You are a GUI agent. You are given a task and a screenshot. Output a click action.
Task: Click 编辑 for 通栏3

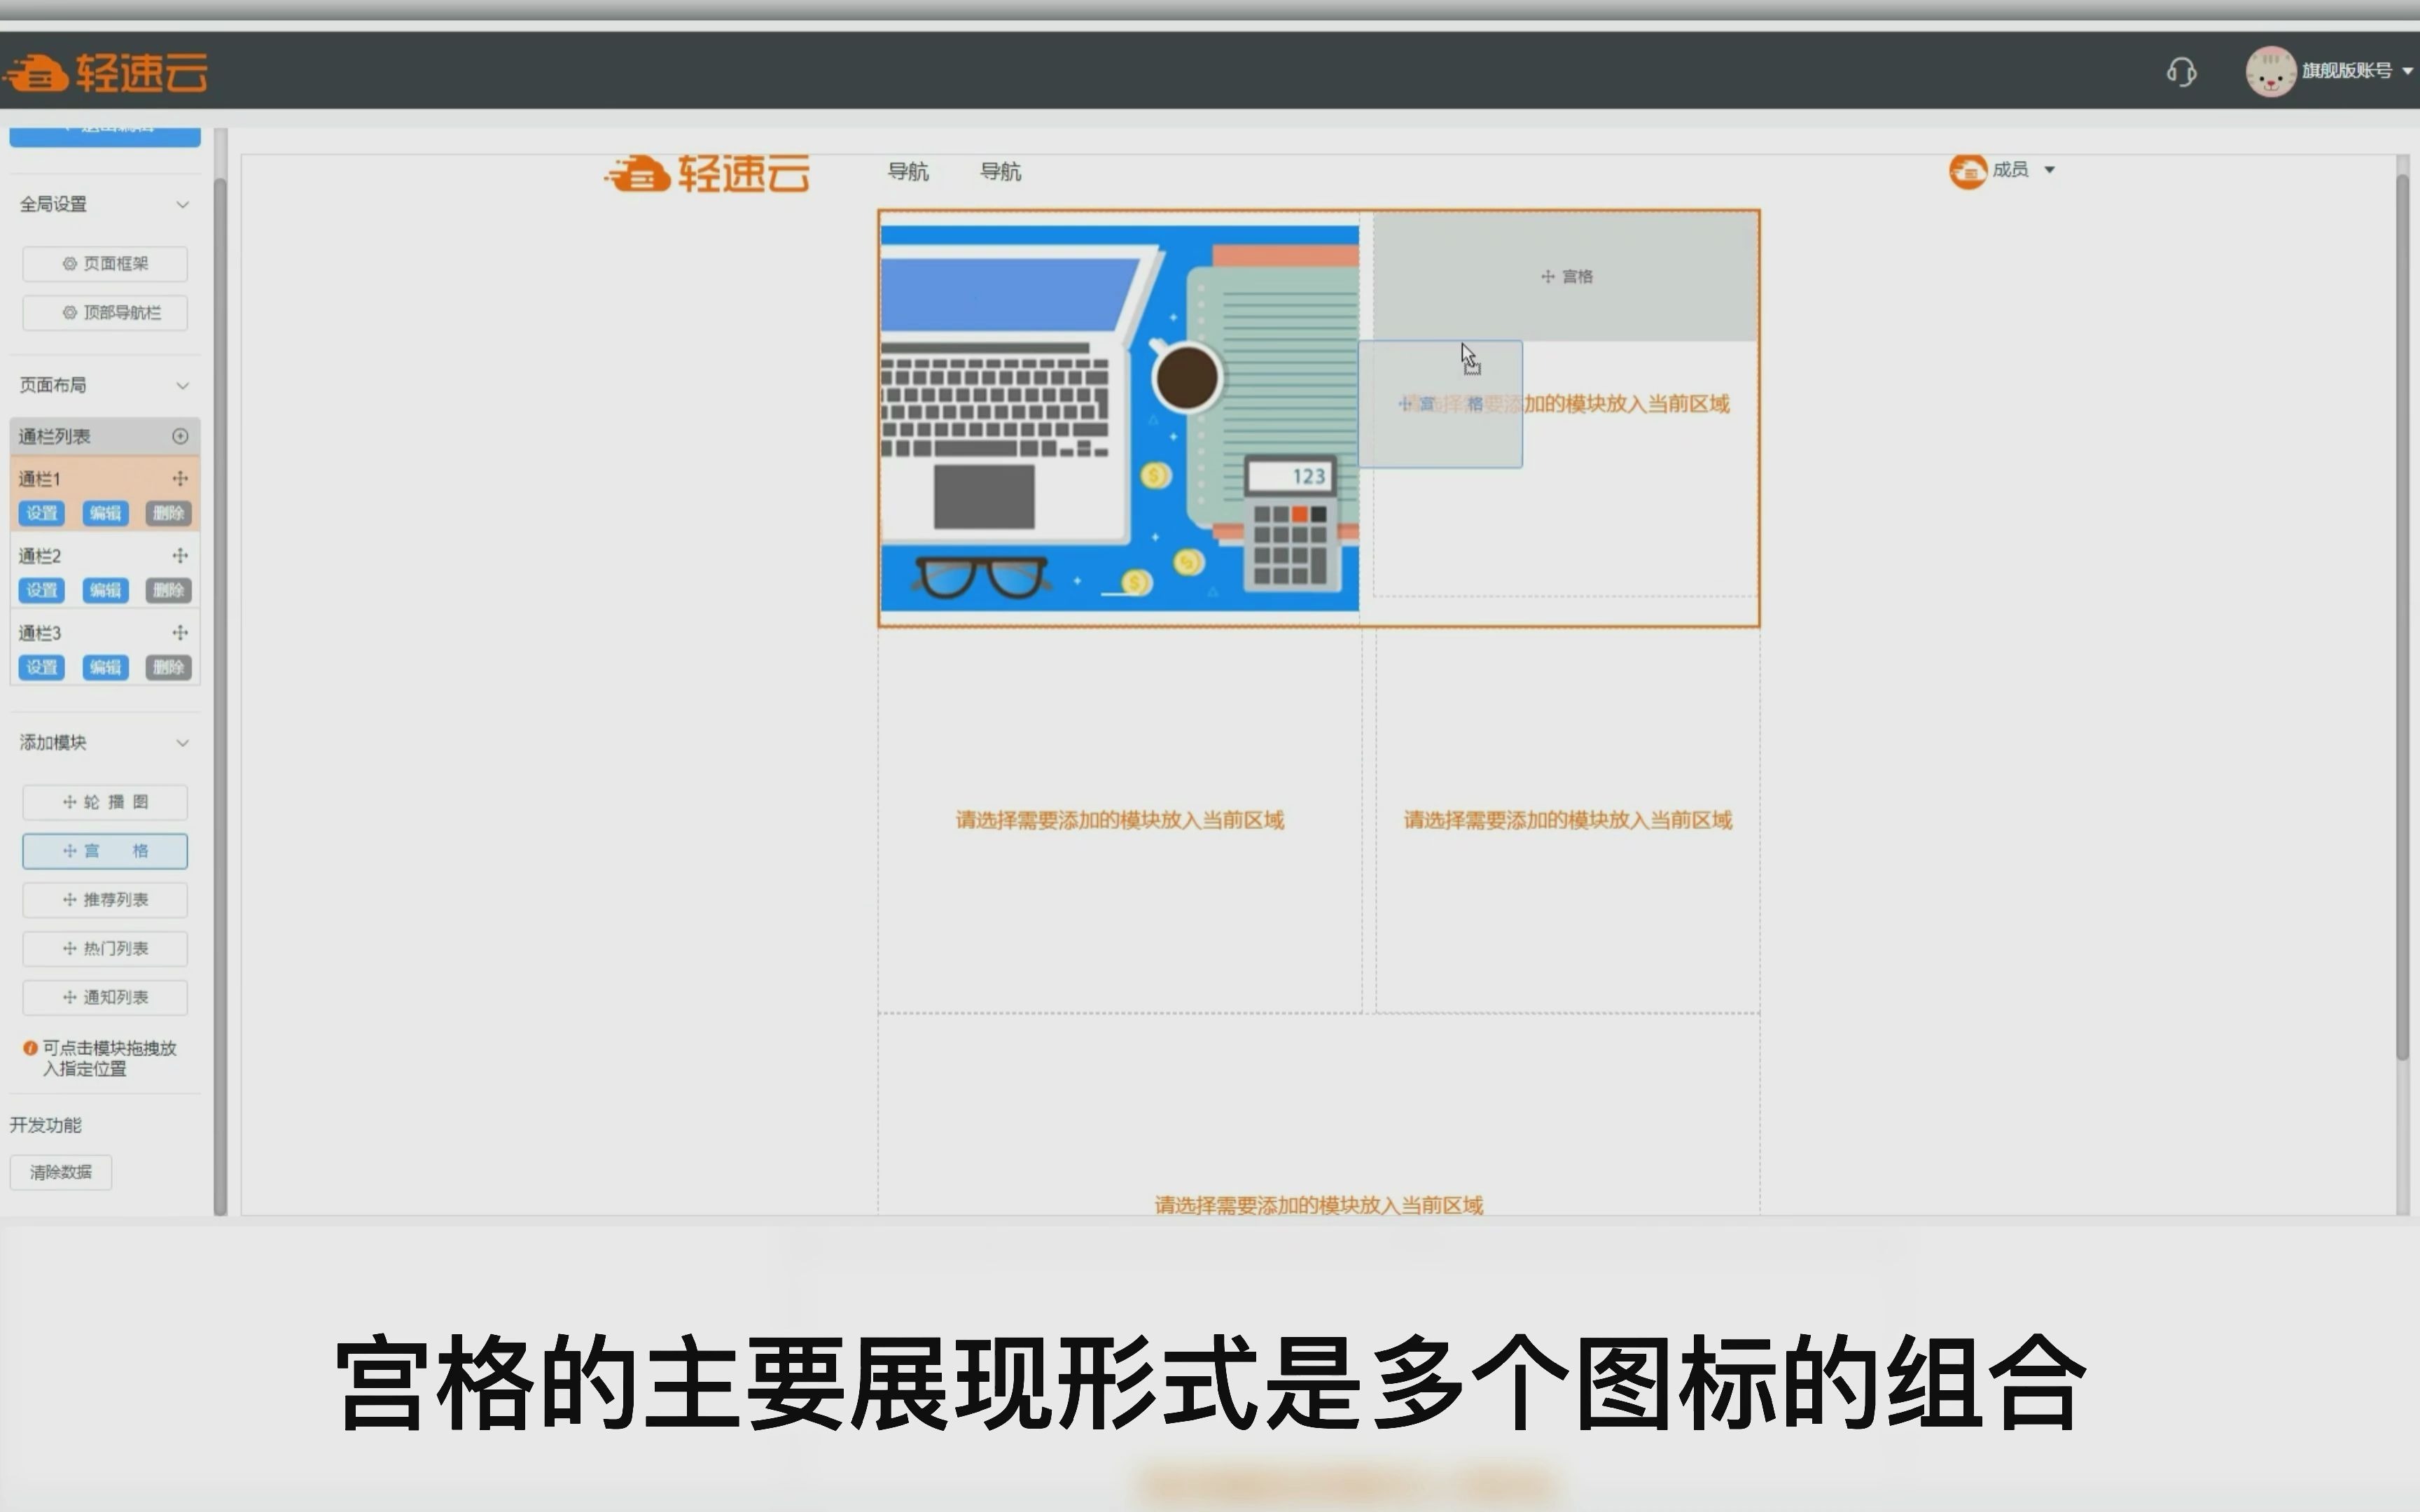point(105,667)
